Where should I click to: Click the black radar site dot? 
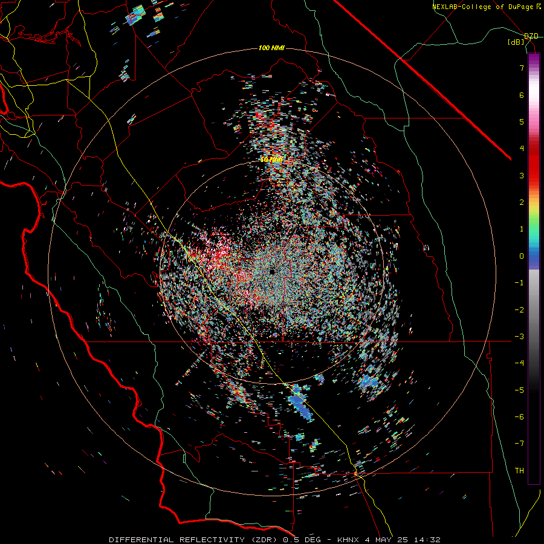[x=272, y=271]
